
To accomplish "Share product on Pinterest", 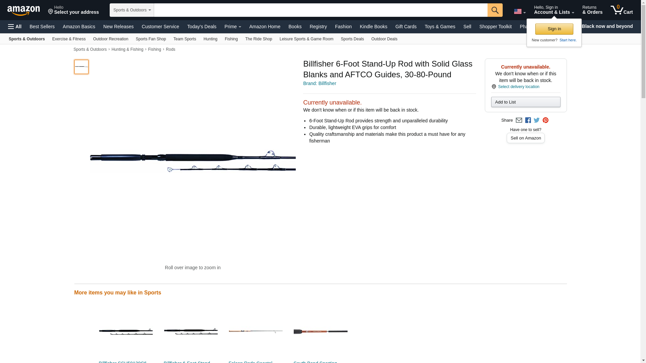I will [545, 120].
